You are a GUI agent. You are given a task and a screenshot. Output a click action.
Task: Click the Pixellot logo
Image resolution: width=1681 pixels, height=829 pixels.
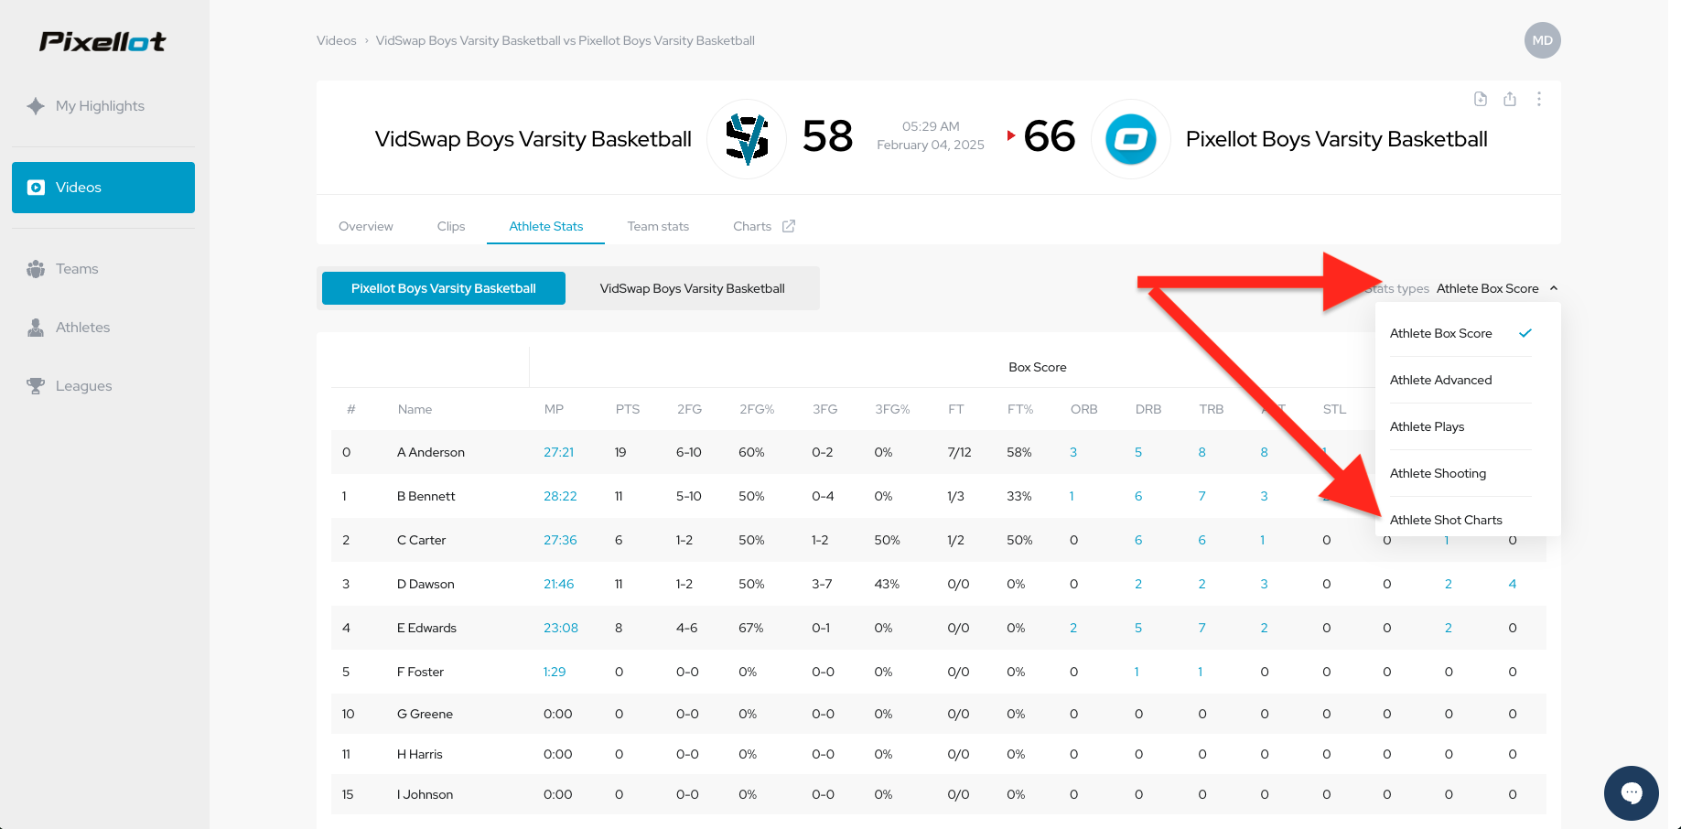[102, 41]
